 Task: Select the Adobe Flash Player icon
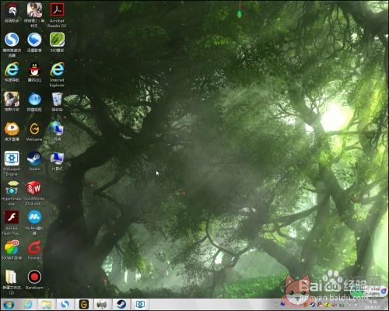click(x=12, y=223)
